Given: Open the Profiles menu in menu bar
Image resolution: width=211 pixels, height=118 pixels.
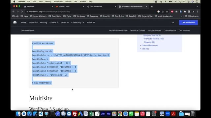Looking at the screenshot, I should pos(68,2).
